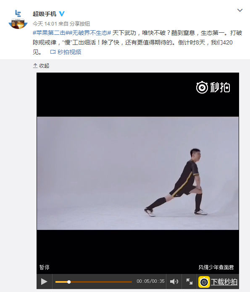Click the 超级手机 account name
250x292 pixels.
(x=45, y=14)
